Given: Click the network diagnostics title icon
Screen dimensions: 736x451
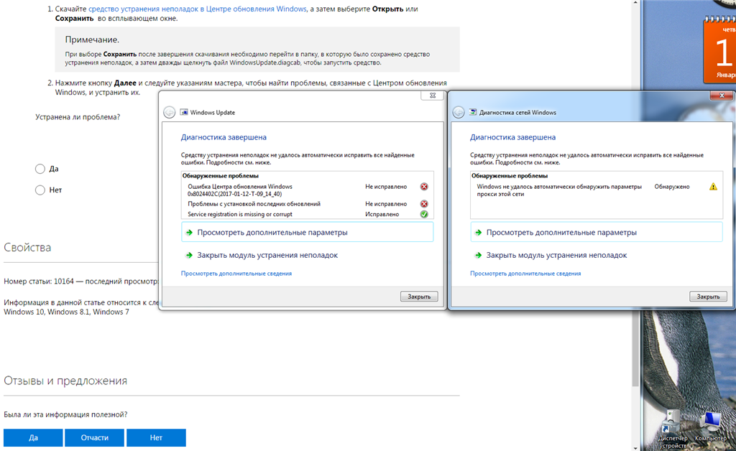Looking at the screenshot, I should [473, 113].
